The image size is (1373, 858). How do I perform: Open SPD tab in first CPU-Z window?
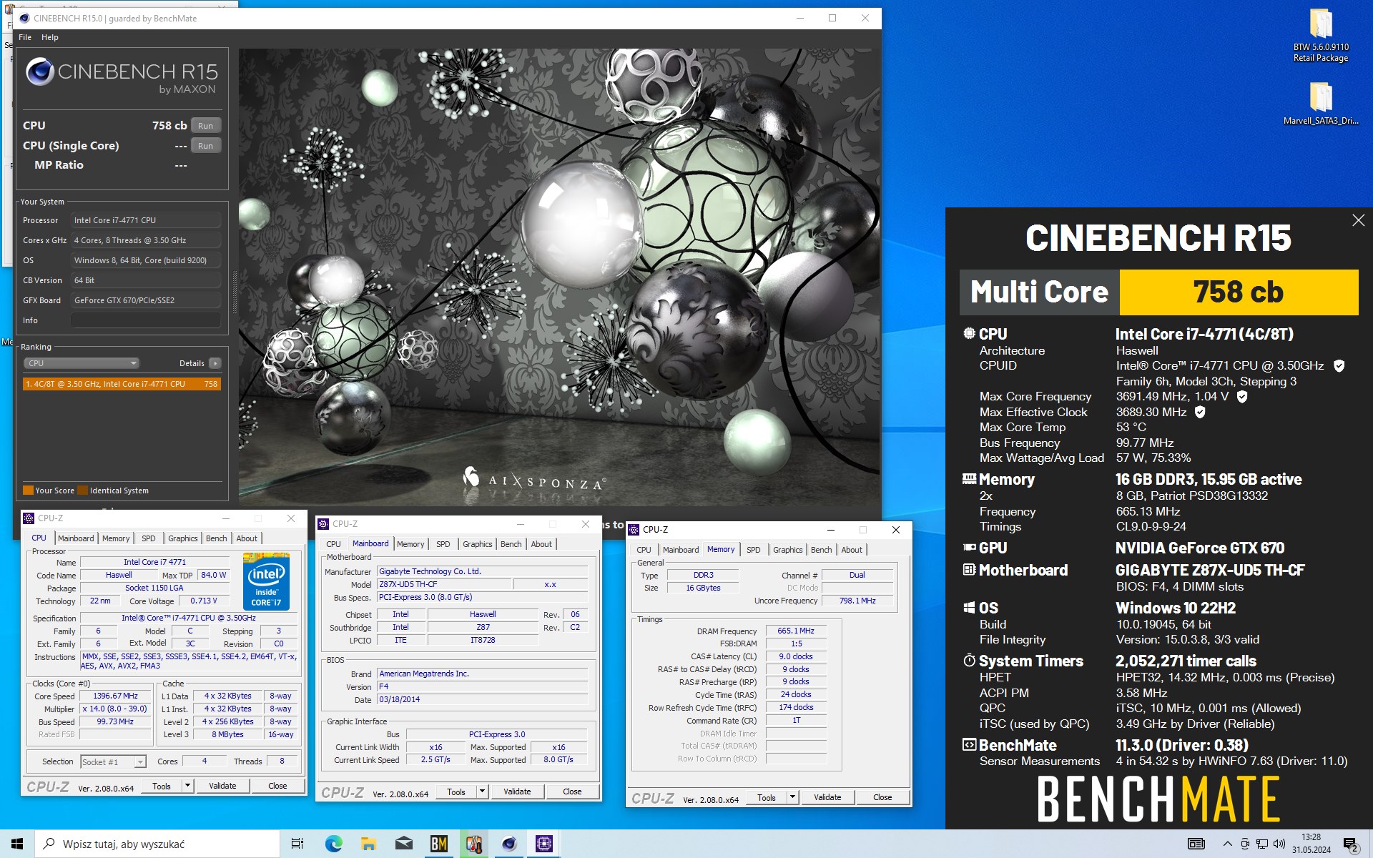[149, 538]
